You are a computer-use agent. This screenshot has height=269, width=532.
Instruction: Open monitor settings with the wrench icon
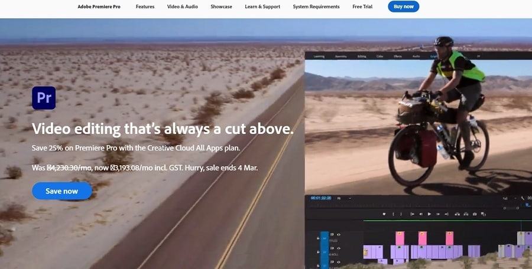(523, 198)
